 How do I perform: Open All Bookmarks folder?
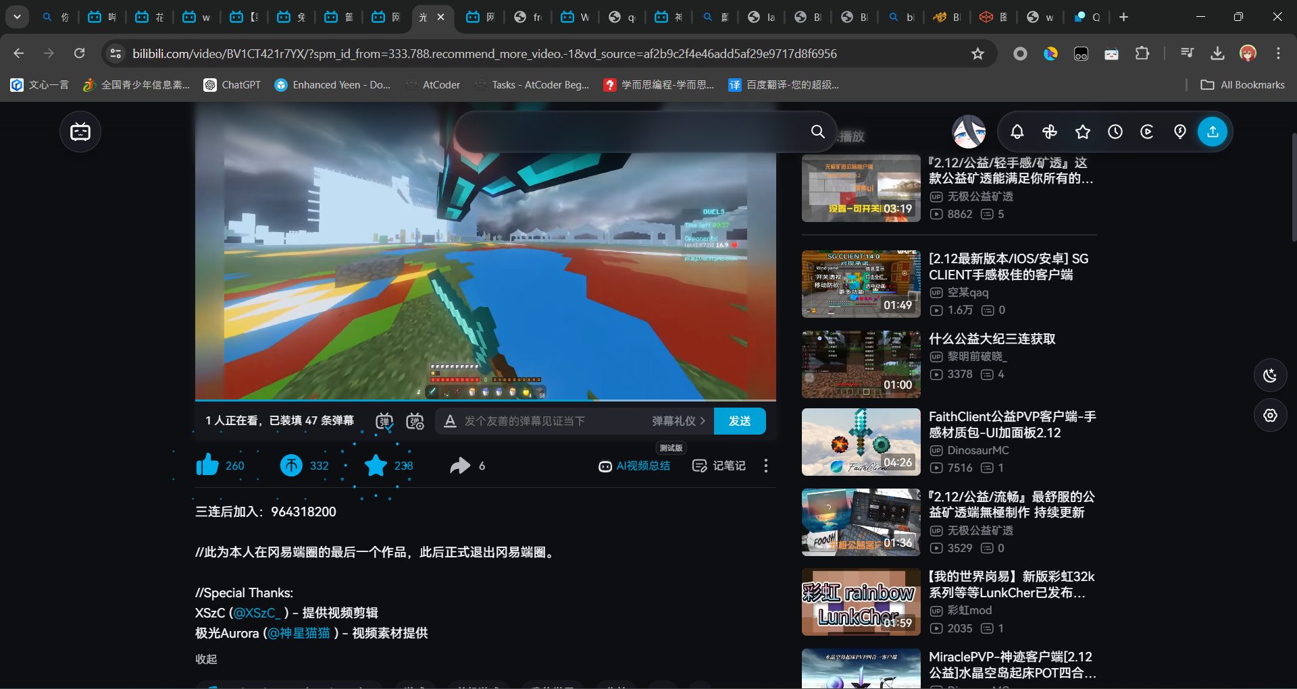1242,84
